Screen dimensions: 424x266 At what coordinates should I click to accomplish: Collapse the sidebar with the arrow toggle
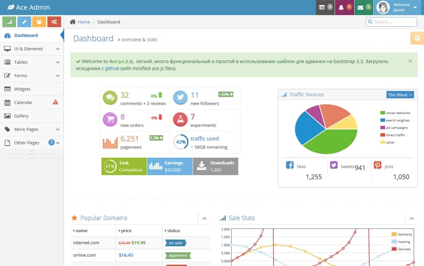31,154
